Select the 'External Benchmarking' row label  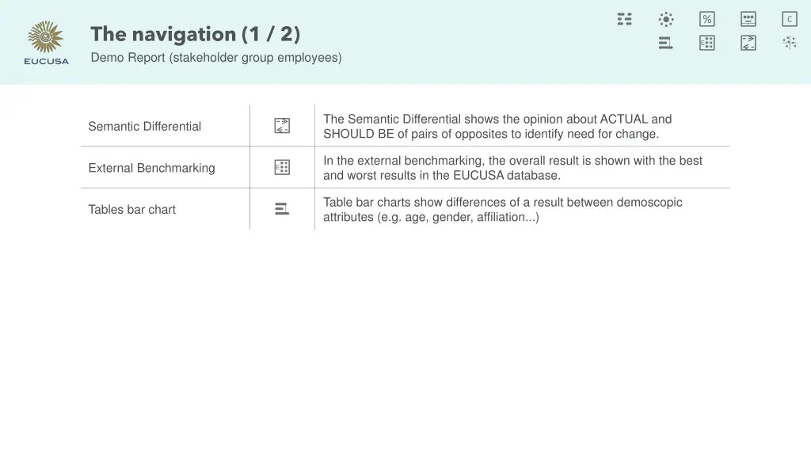151,168
